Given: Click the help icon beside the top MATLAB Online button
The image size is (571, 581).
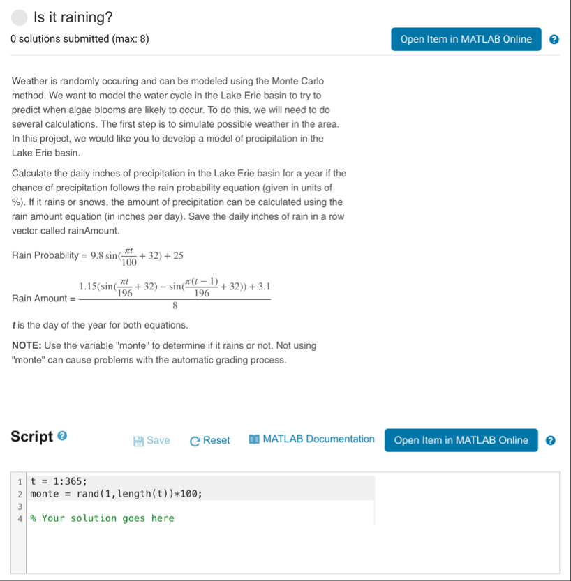Looking at the screenshot, I should [554, 39].
